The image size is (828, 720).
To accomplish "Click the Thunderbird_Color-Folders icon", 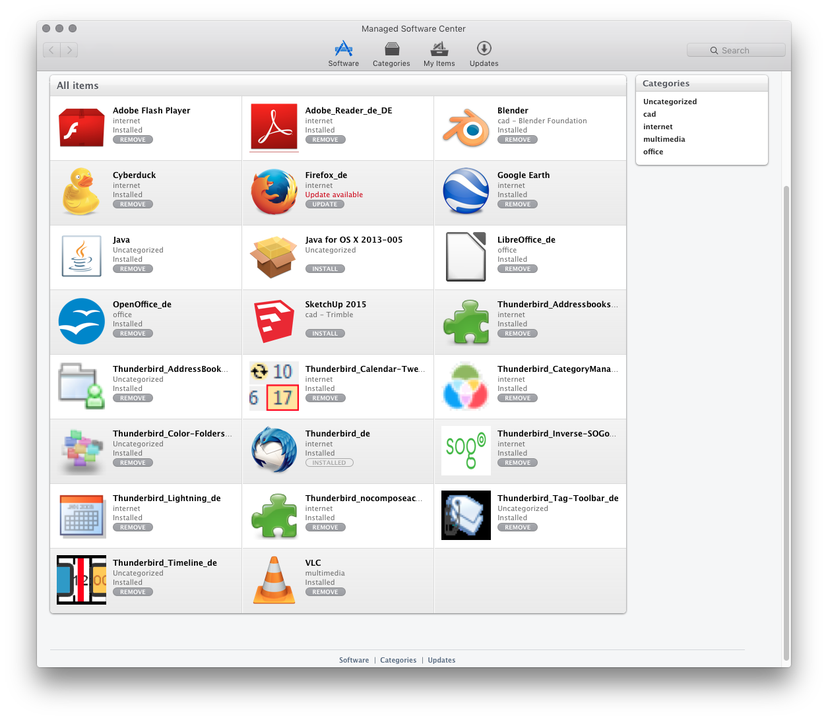I will coord(81,450).
